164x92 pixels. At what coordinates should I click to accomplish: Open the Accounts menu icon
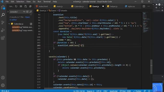tap(3, 78)
